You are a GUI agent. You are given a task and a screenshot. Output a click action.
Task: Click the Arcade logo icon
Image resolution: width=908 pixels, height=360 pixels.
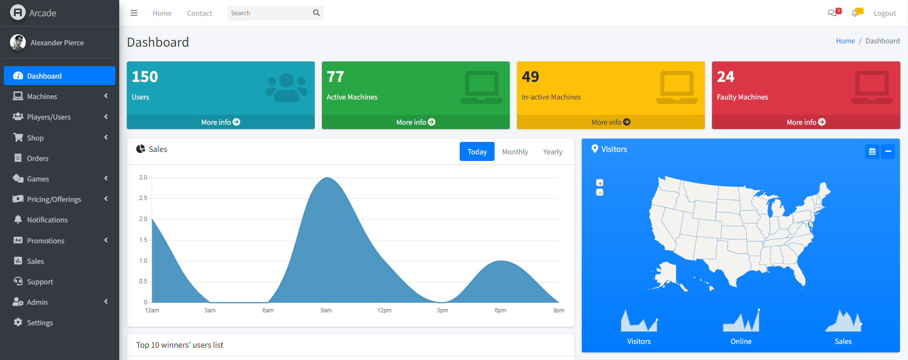pyautogui.click(x=18, y=12)
